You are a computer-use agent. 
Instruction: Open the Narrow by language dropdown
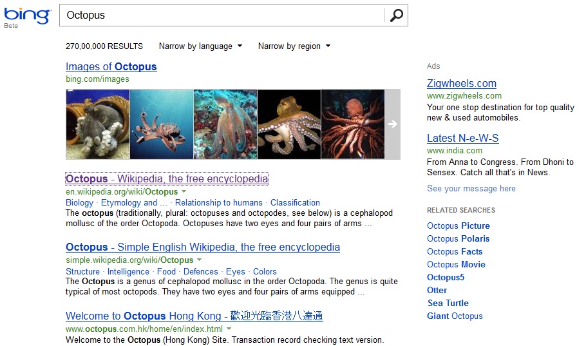tap(201, 46)
